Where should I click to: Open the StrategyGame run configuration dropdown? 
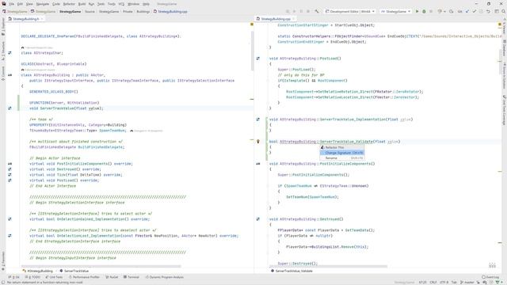coord(395,11)
